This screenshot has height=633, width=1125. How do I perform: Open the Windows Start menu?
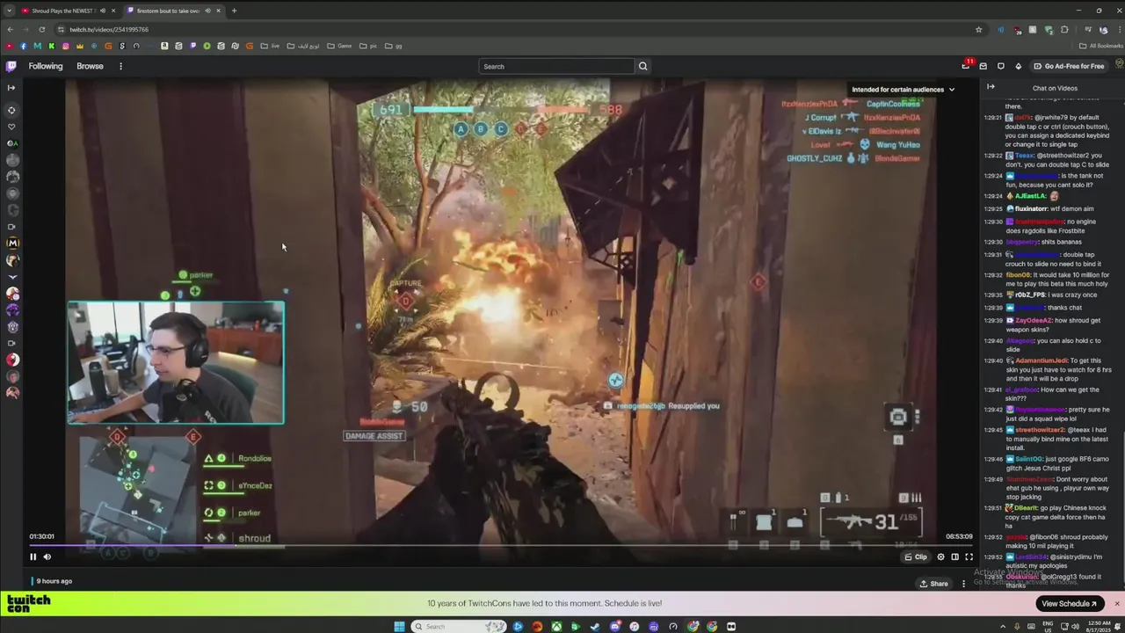pos(399,626)
